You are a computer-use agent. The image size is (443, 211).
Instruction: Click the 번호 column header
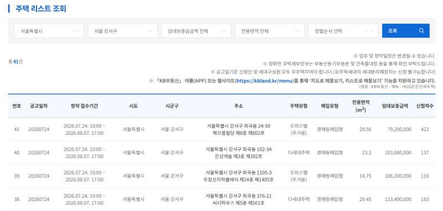click(x=17, y=106)
